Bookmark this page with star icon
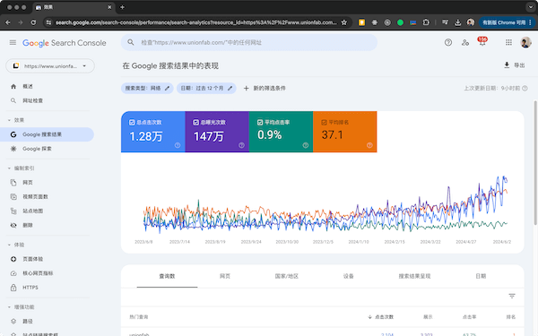This screenshot has width=538, height=336. (x=343, y=22)
